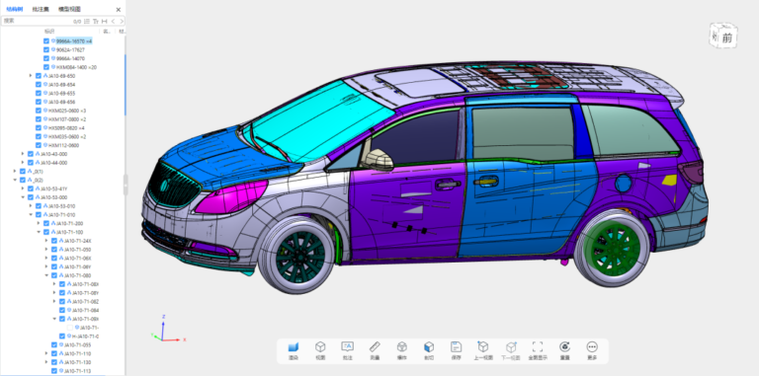Select the 渲染 (render) tool icon
The width and height of the screenshot is (759, 376).
click(294, 347)
